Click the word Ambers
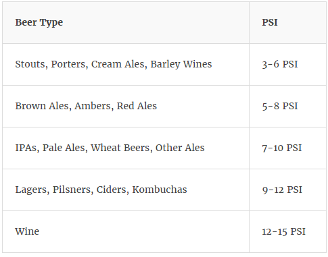Screen dimensions: 328x257 coord(93,106)
